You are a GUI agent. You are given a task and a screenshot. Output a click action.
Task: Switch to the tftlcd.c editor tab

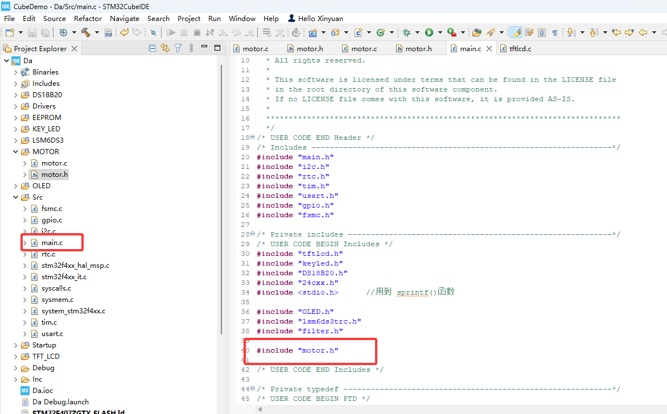[x=515, y=48]
